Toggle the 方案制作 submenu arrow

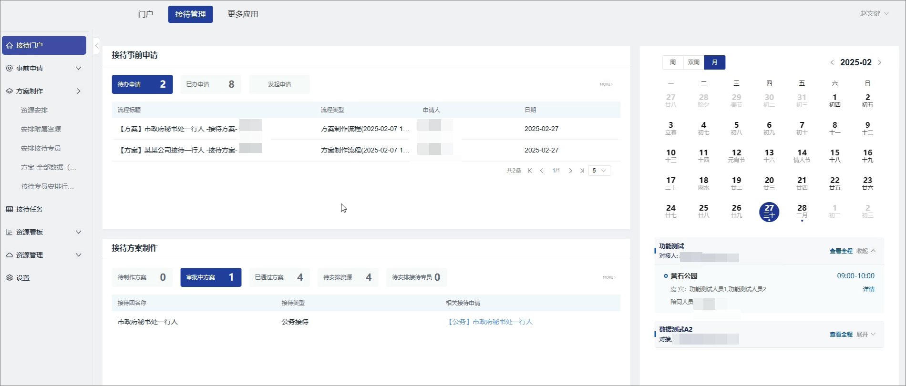(79, 91)
